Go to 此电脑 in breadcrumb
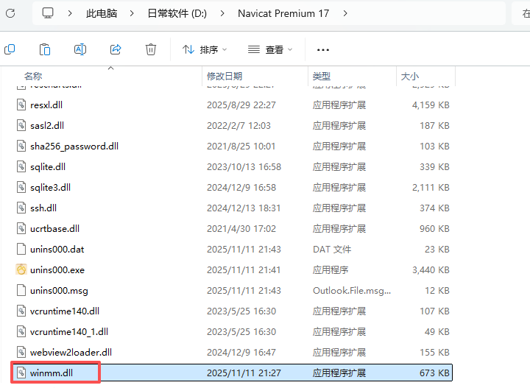 (102, 13)
